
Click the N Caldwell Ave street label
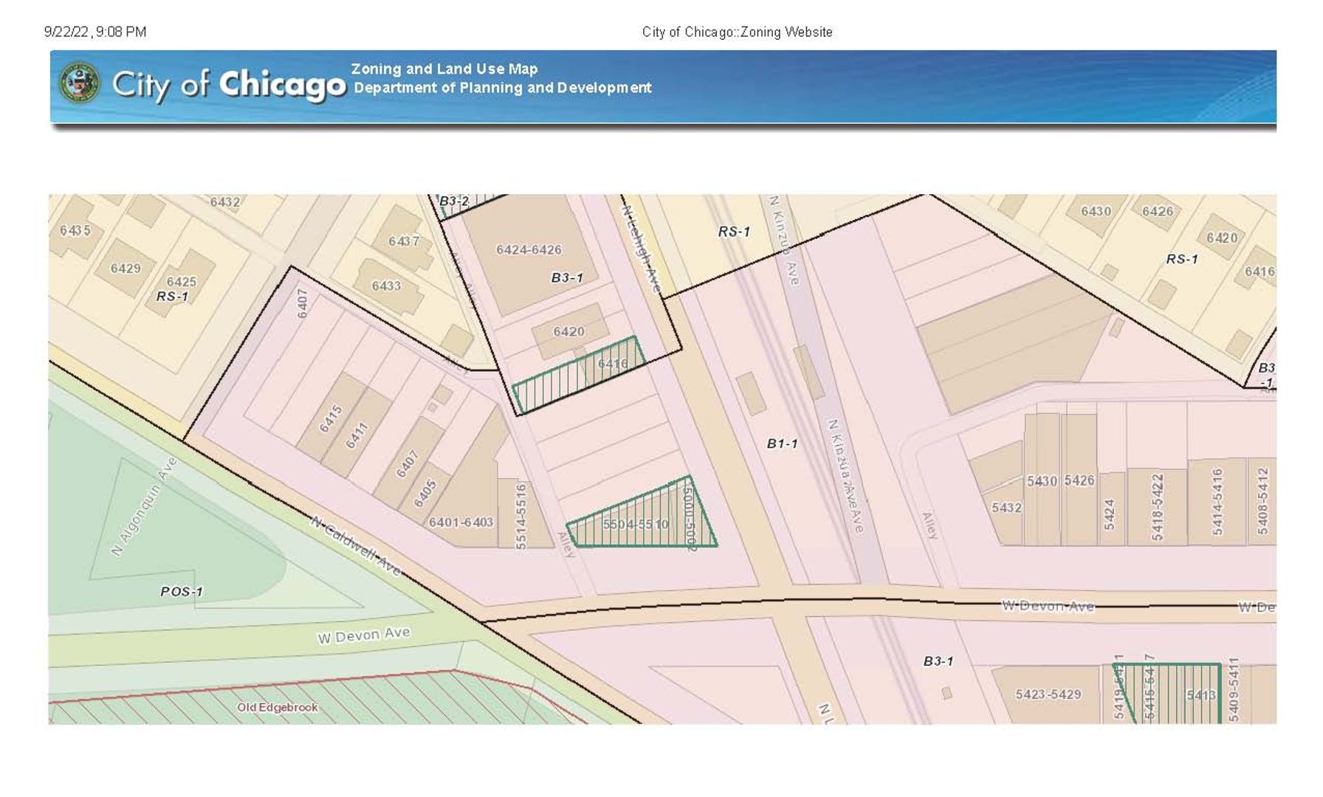pos(355,545)
